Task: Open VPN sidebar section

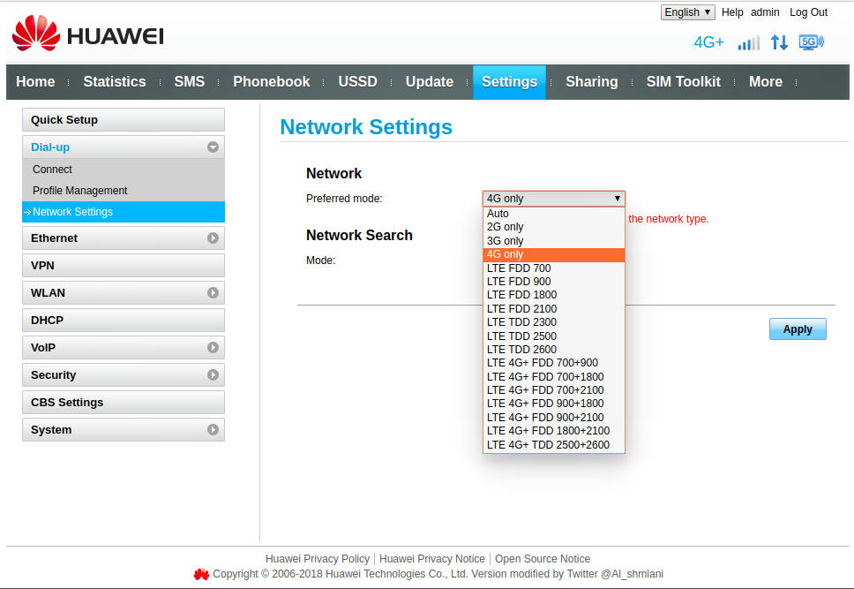Action: (124, 266)
